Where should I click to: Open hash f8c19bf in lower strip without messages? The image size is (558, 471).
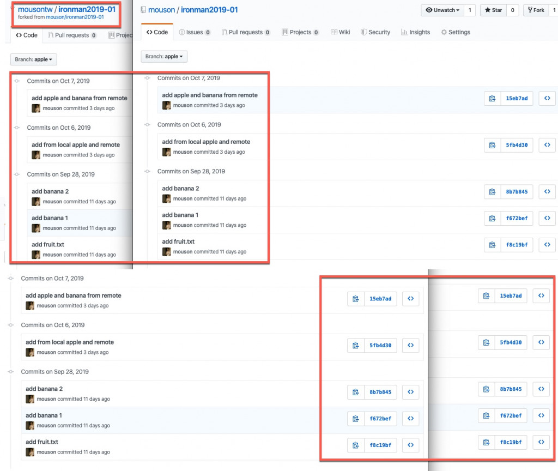pyautogui.click(x=511, y=442)
